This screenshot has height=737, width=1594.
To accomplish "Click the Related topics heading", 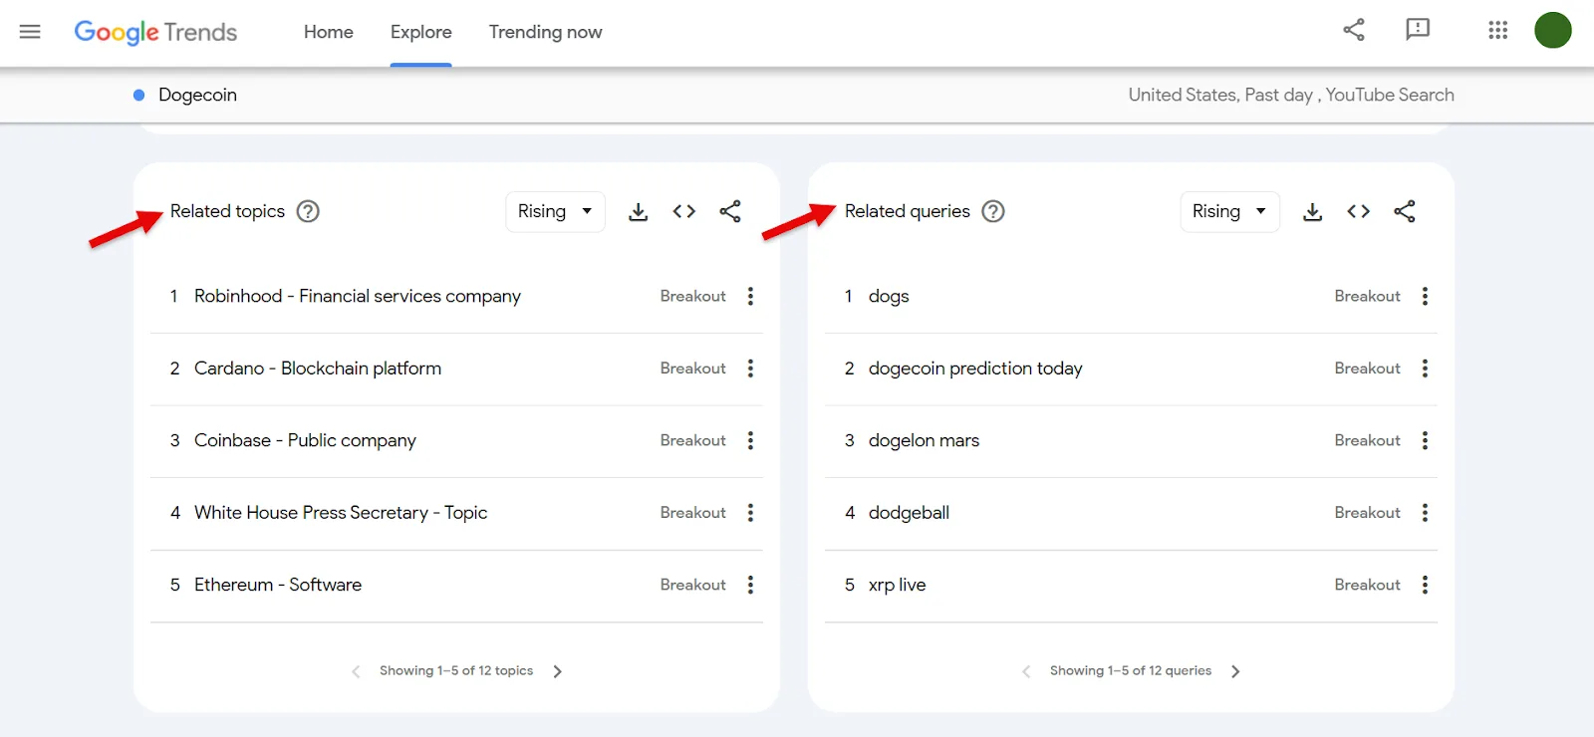I will click(227, 211).
